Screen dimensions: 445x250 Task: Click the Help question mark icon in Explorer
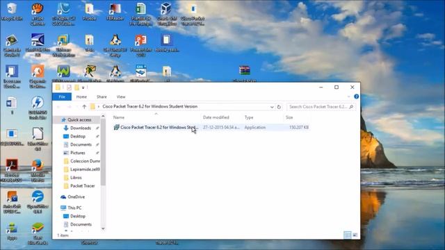click(x=357, y=97)
